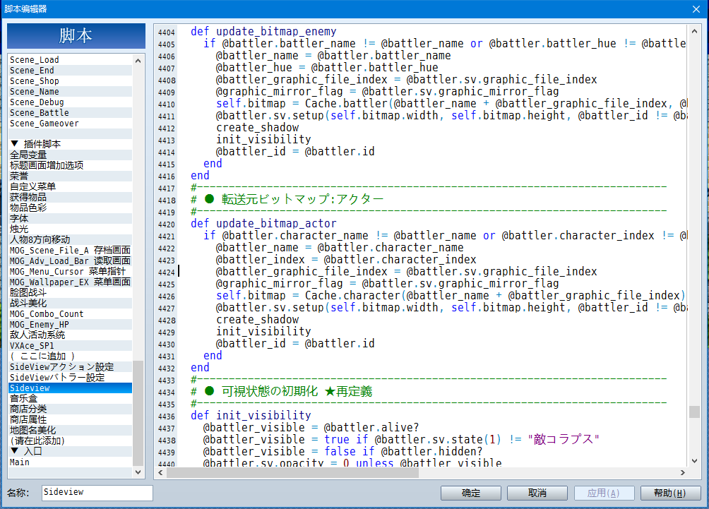Collapse the 入口 section triangle

tap(14, 450)
